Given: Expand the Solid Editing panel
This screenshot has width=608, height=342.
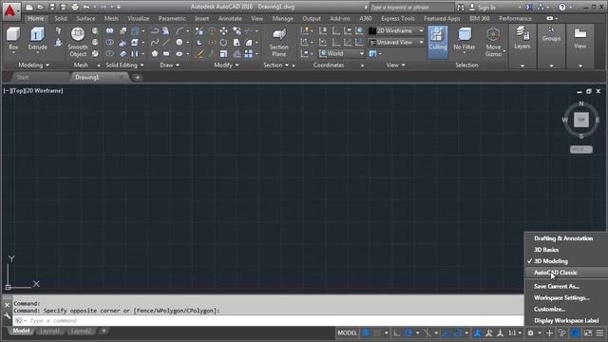Looking at the screenshot, I should pos(124,66).
